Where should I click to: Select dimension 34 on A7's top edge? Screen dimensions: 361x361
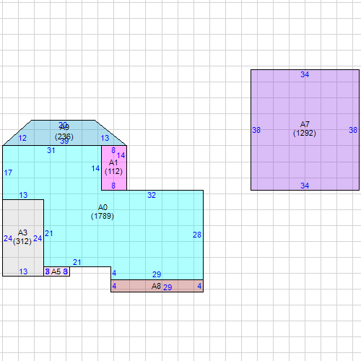point(305,74)
